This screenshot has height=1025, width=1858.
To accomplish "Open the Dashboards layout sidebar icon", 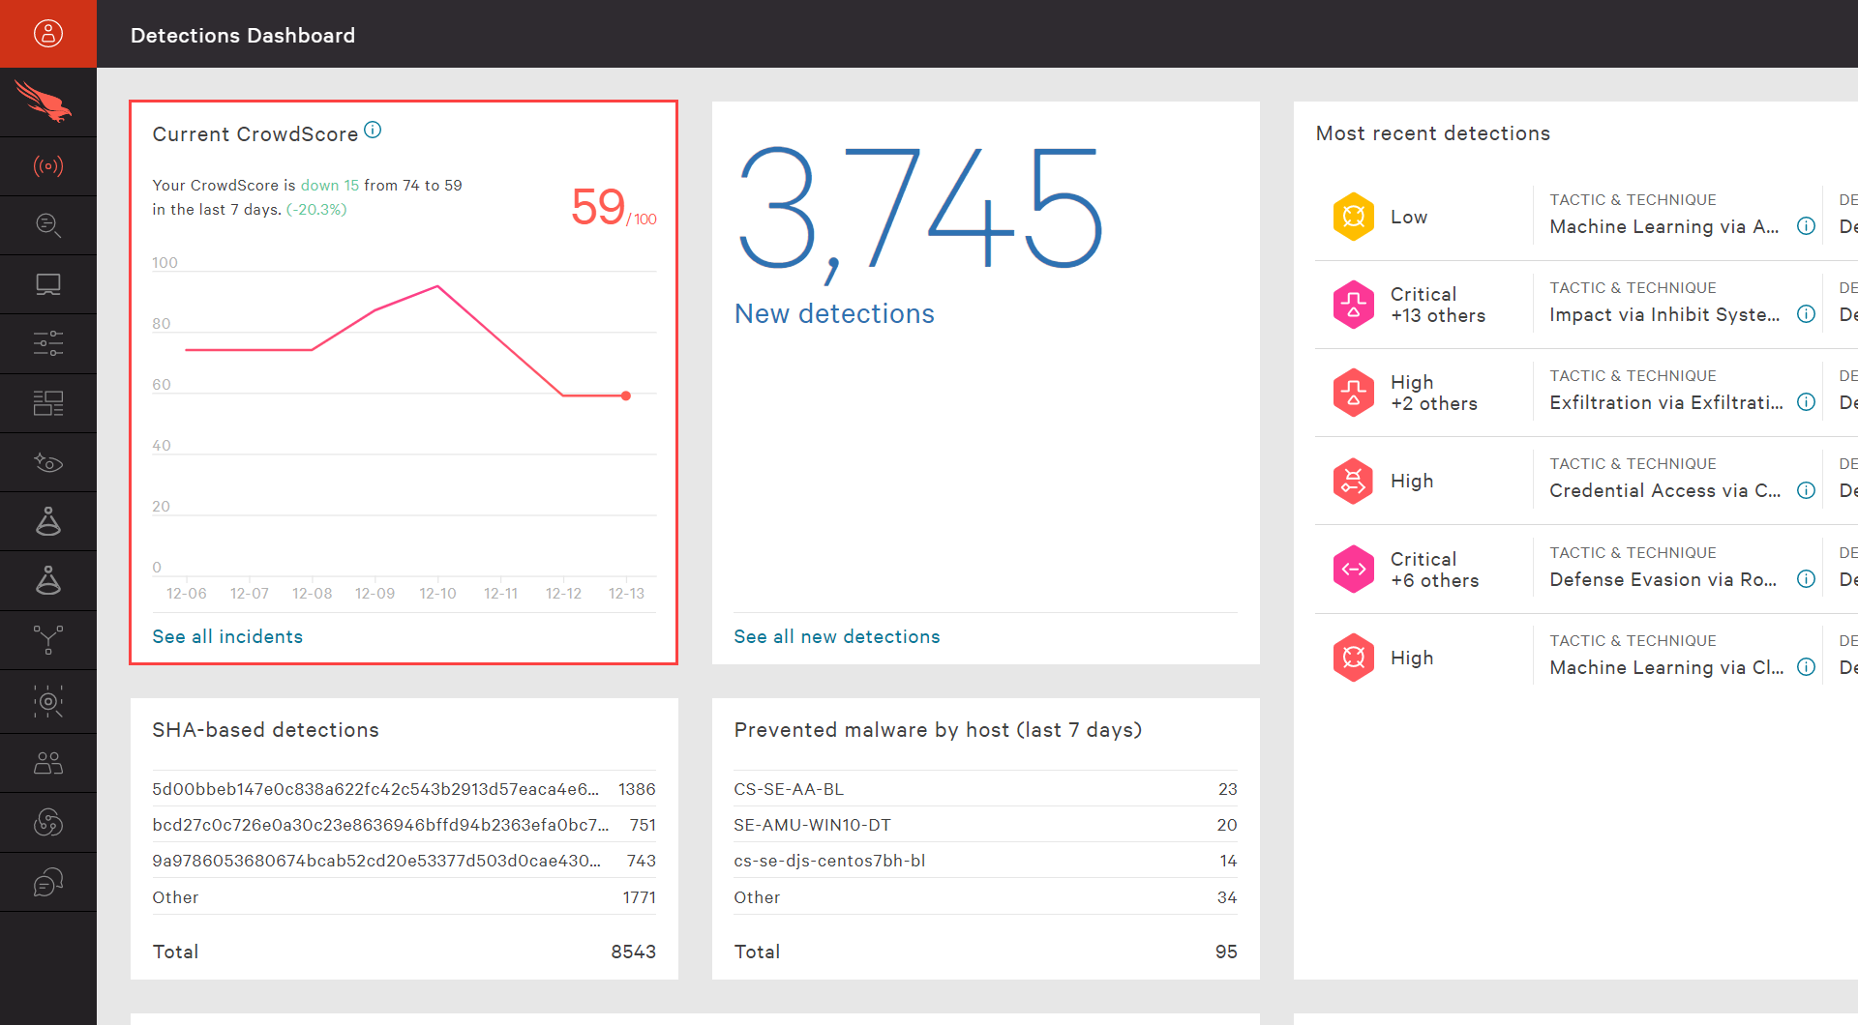I will pos(48,403).
